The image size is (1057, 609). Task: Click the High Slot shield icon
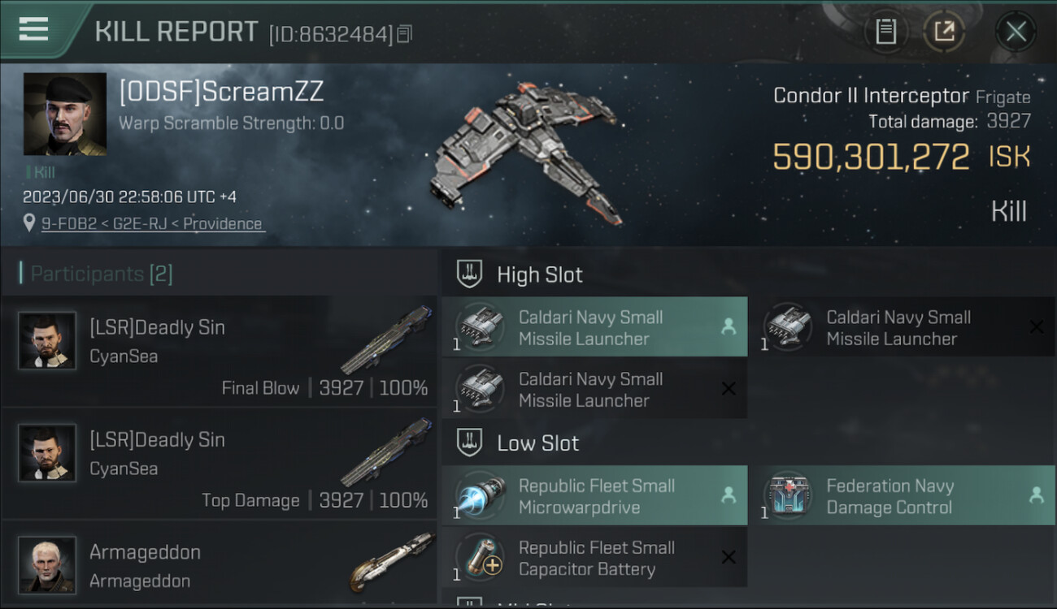(x=470, y=274)
